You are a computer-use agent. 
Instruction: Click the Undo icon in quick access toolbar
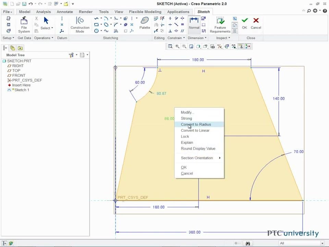point(31,4)
